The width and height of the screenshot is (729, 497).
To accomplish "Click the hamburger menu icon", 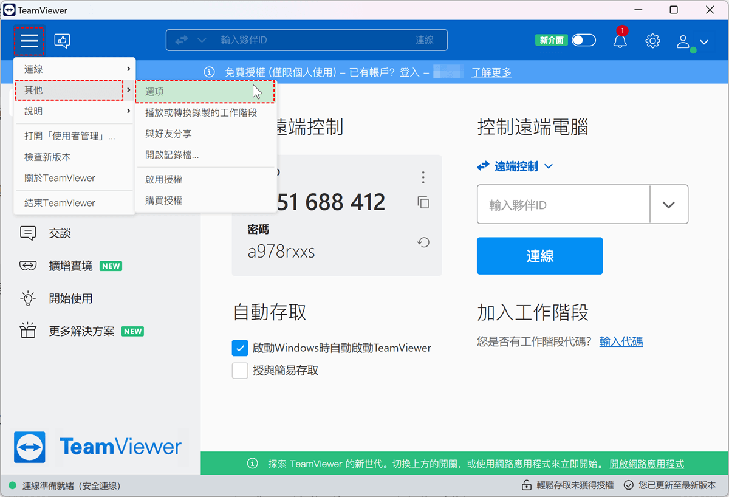I will click(x=30, y=41).
